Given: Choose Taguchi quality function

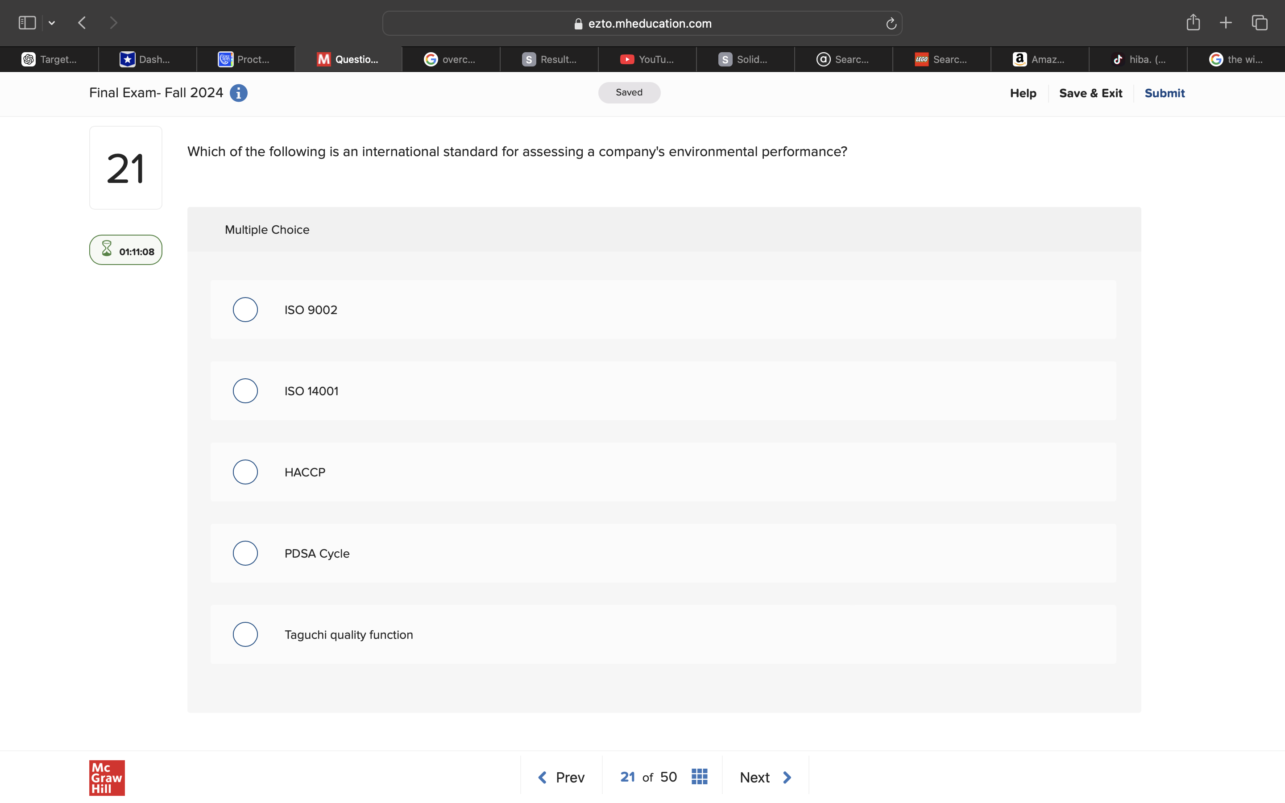Looking at the screenshot, I should click(245, 633).
